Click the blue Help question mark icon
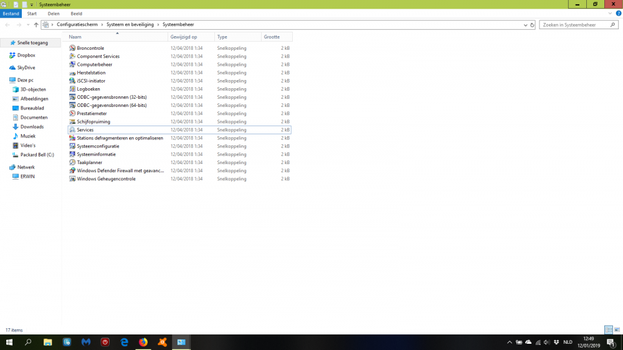Image resolution: width=623 pixels, height=350 pixels. (618, 13)
